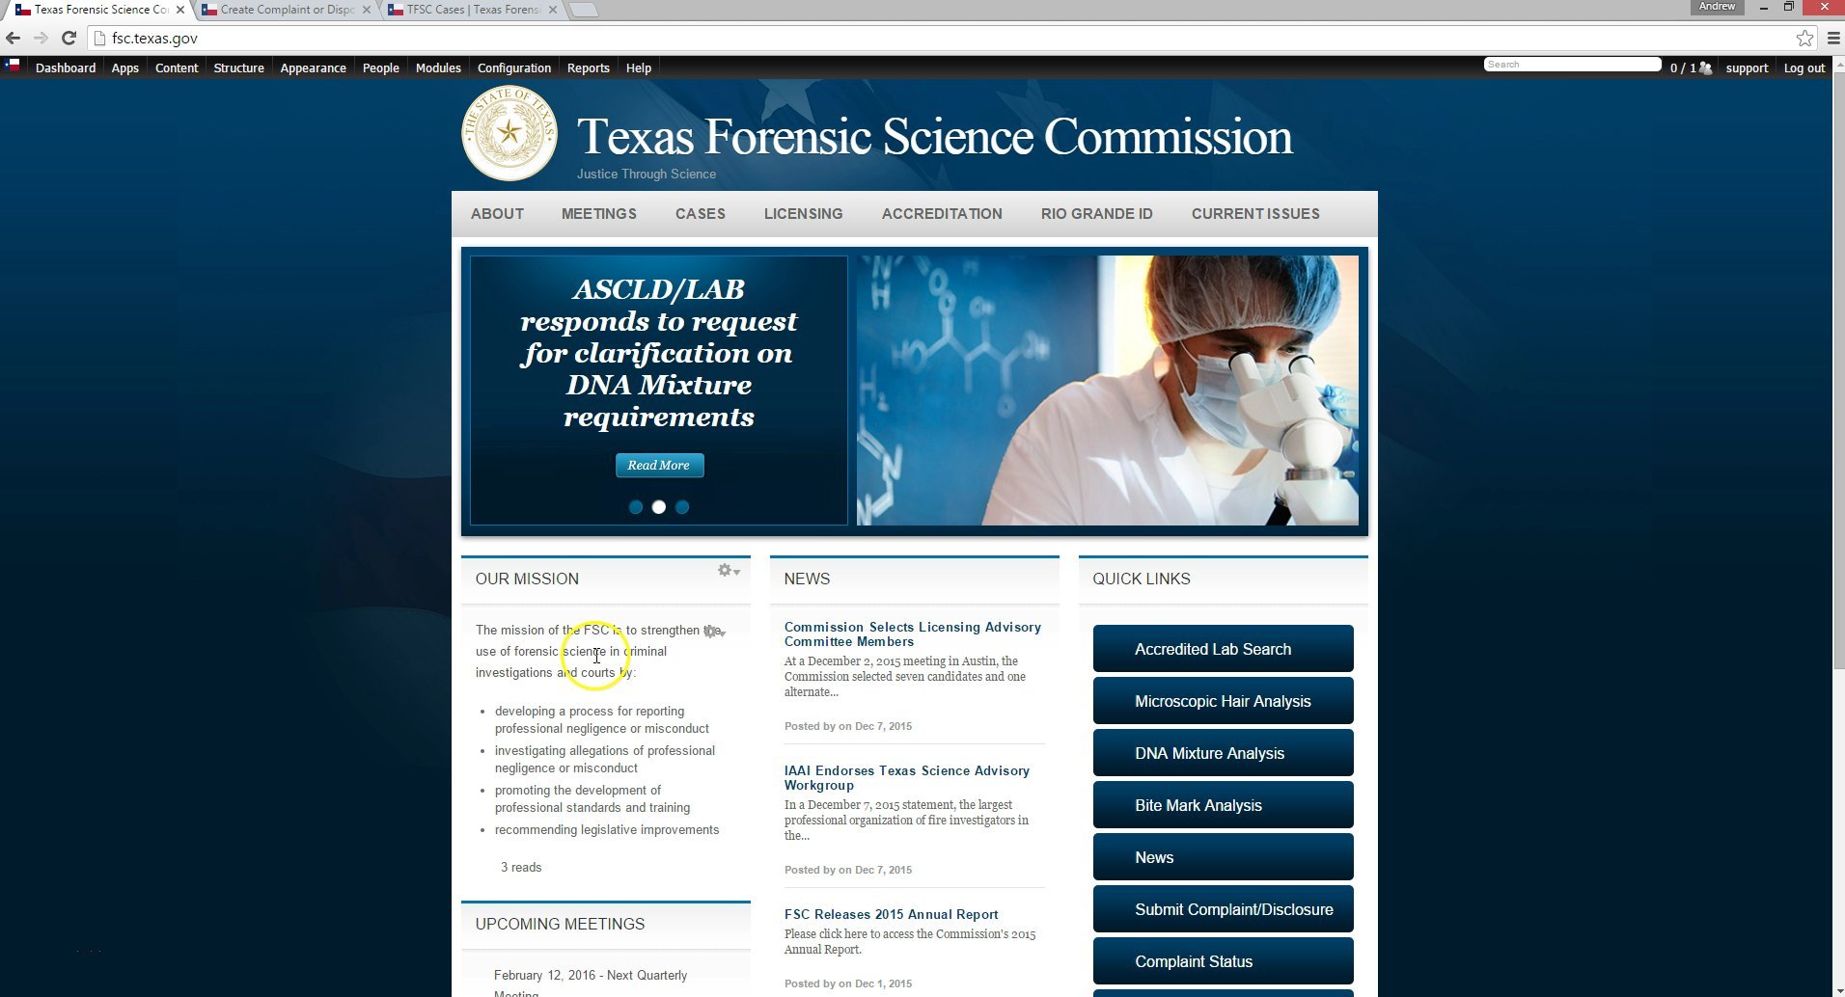Open IAAI Endorses Texas Science Advisory Workgroup article
This screenshot has height=997, width=1845.
[x=907, y=778]
